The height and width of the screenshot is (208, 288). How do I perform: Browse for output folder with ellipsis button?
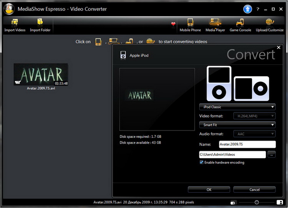271,155
